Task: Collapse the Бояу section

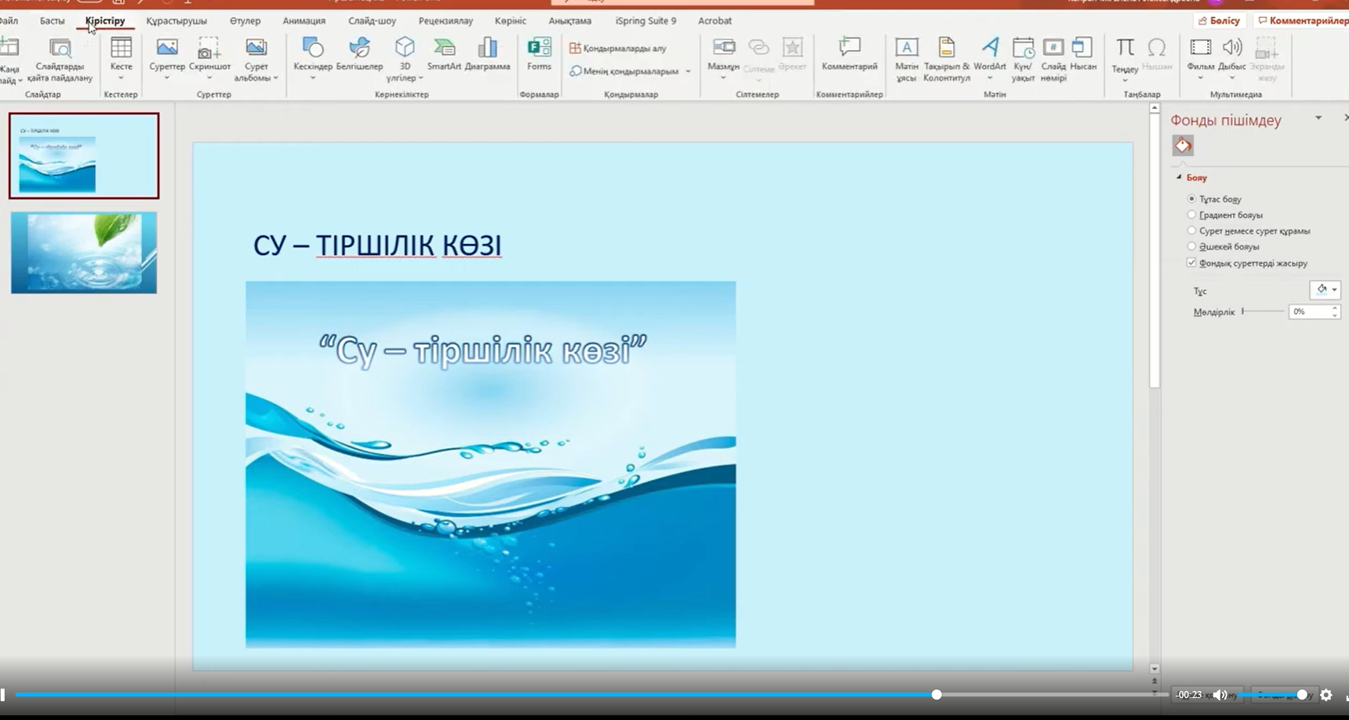Action: [1179, 178]
